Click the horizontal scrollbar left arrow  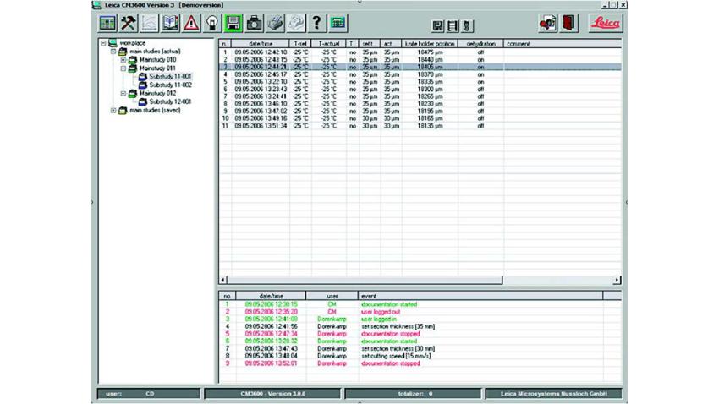click(x=222, y=280)
